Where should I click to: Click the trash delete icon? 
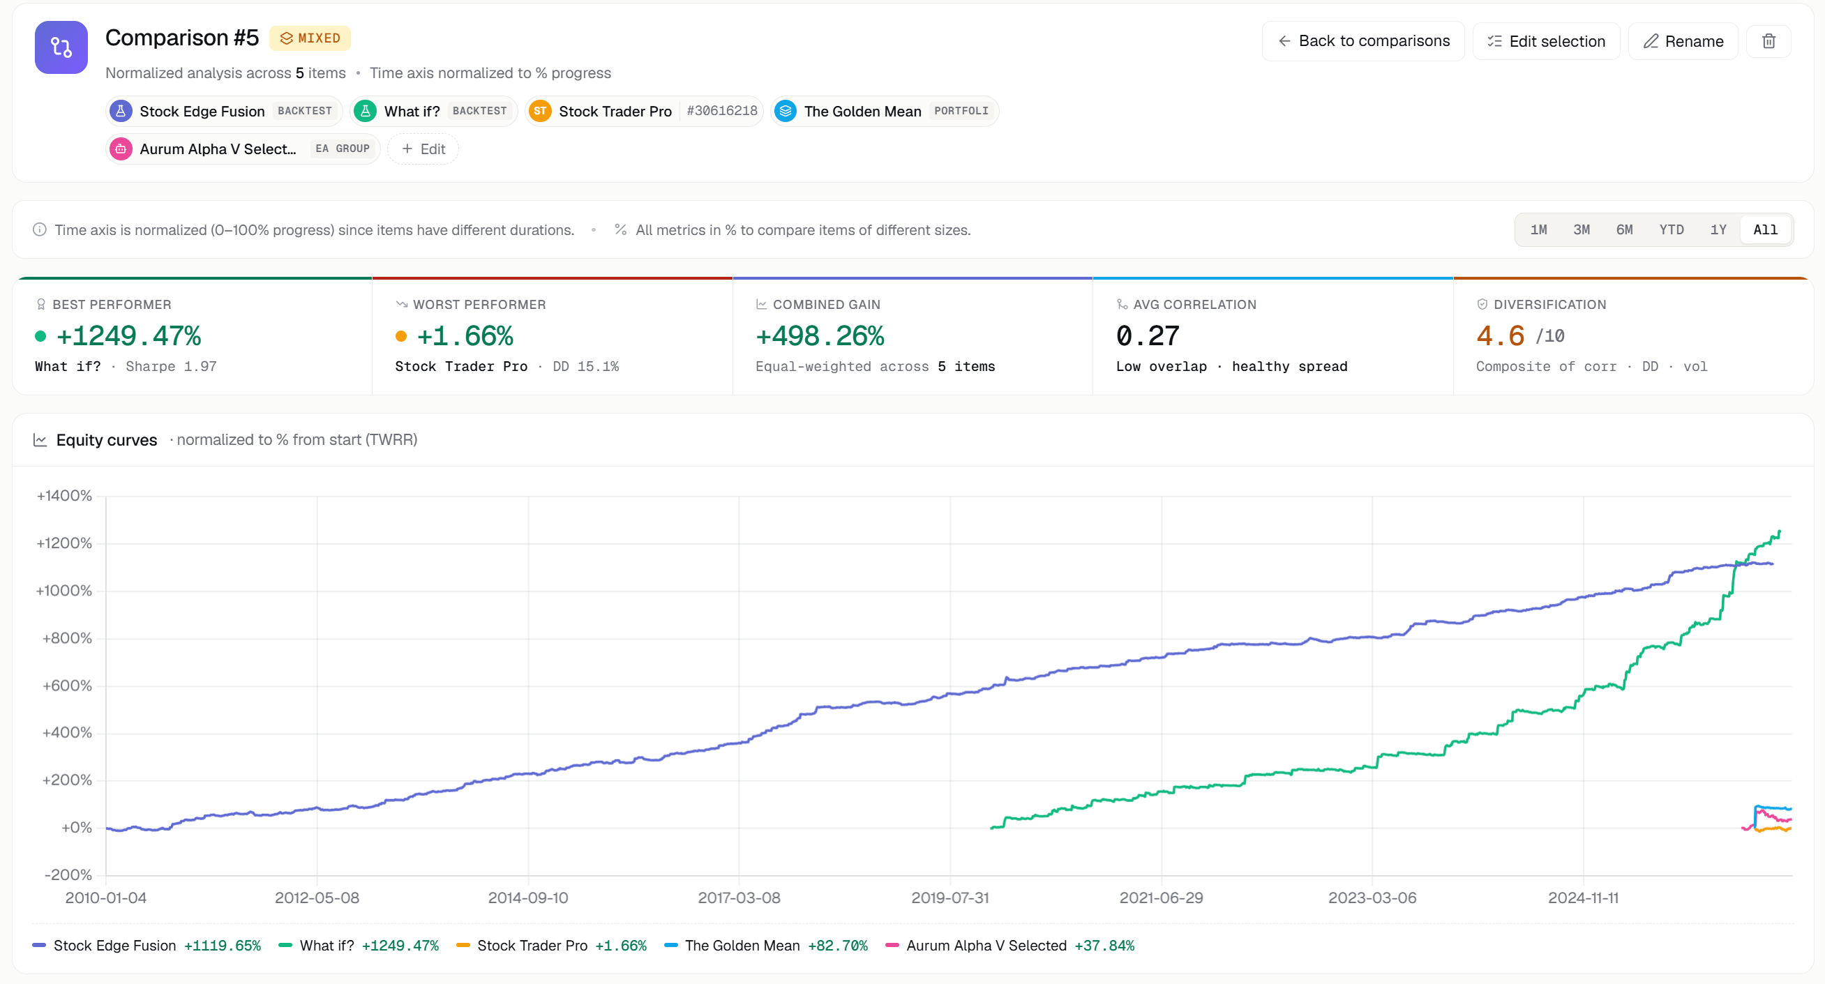(1768, 41)
